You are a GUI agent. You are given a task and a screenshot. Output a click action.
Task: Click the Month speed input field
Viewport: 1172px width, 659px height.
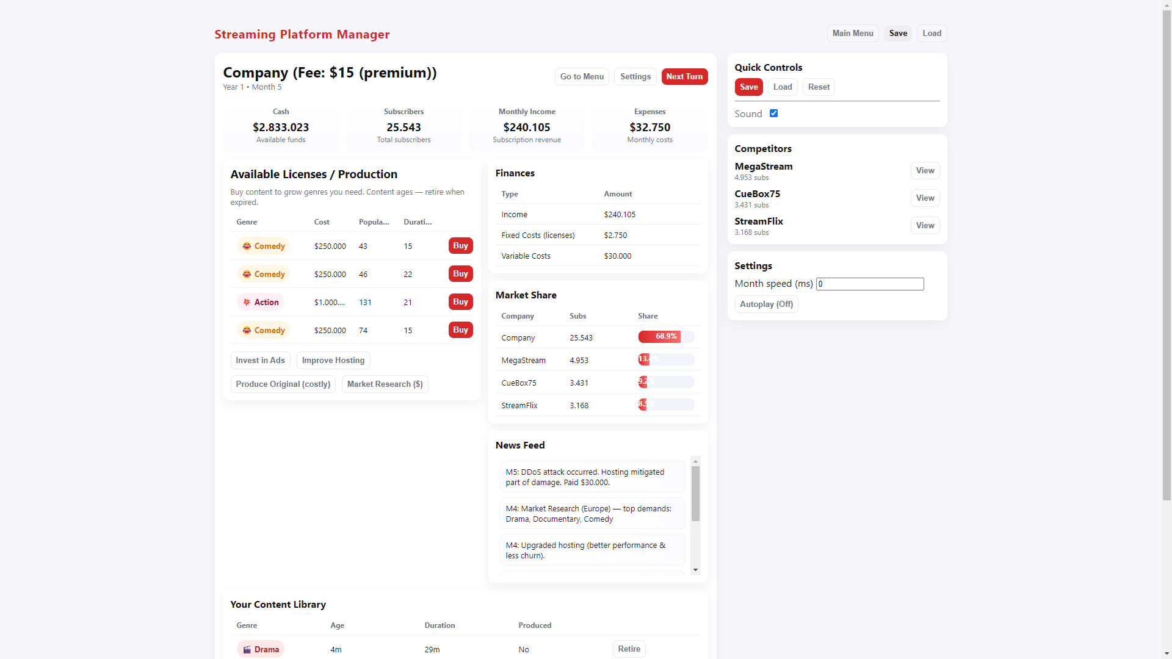coord(869,284)
